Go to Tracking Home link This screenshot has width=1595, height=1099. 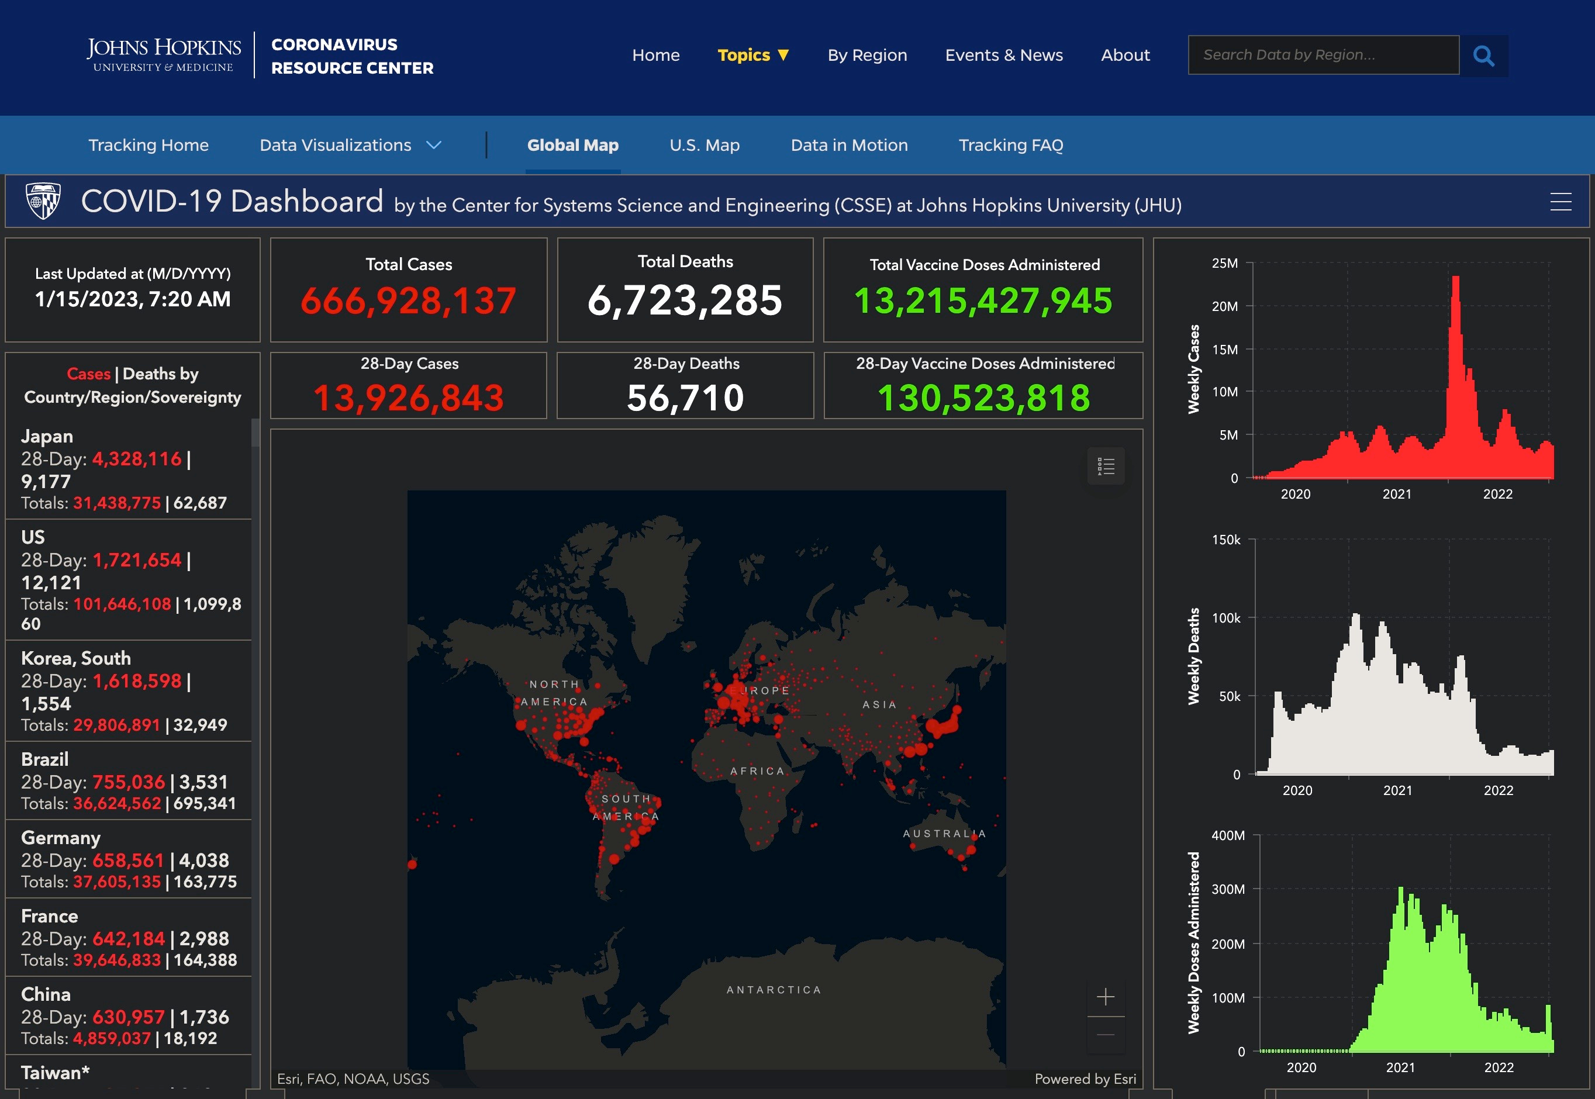click(148, 146)
